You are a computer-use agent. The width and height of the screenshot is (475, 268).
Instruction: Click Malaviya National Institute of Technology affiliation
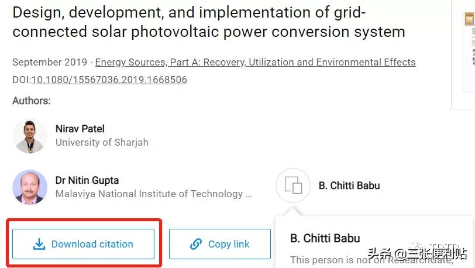point(153,194)
